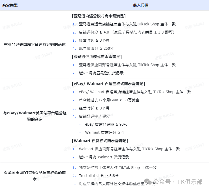Click the WeChat official account logo icon
The image size is (209, 190).
[148, 182]
